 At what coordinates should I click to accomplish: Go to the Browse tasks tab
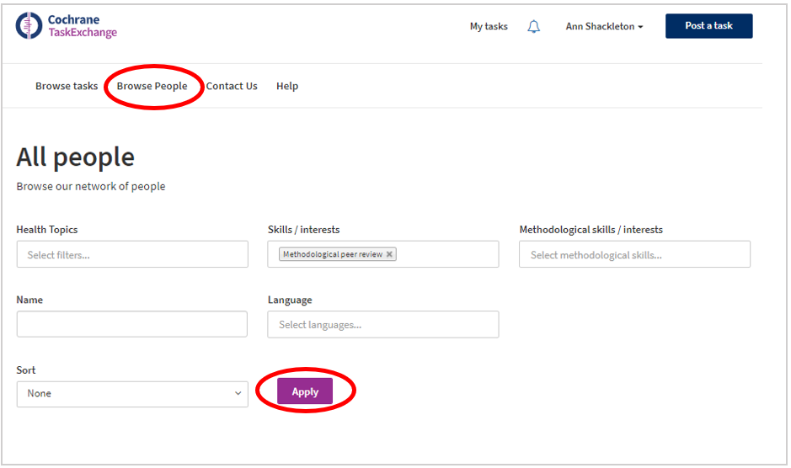pos(67,86)
